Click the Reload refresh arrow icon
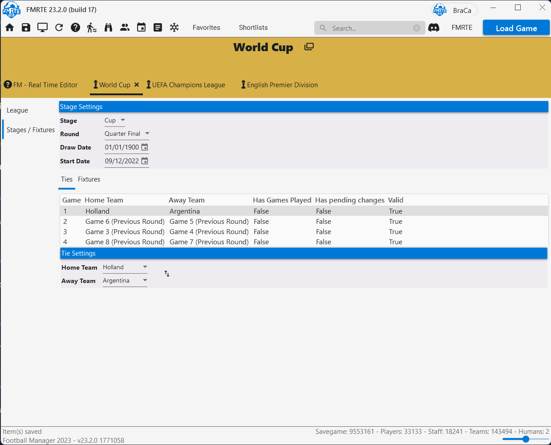The height and width of the screenshot is (445, 551). [x=59, y=28]
